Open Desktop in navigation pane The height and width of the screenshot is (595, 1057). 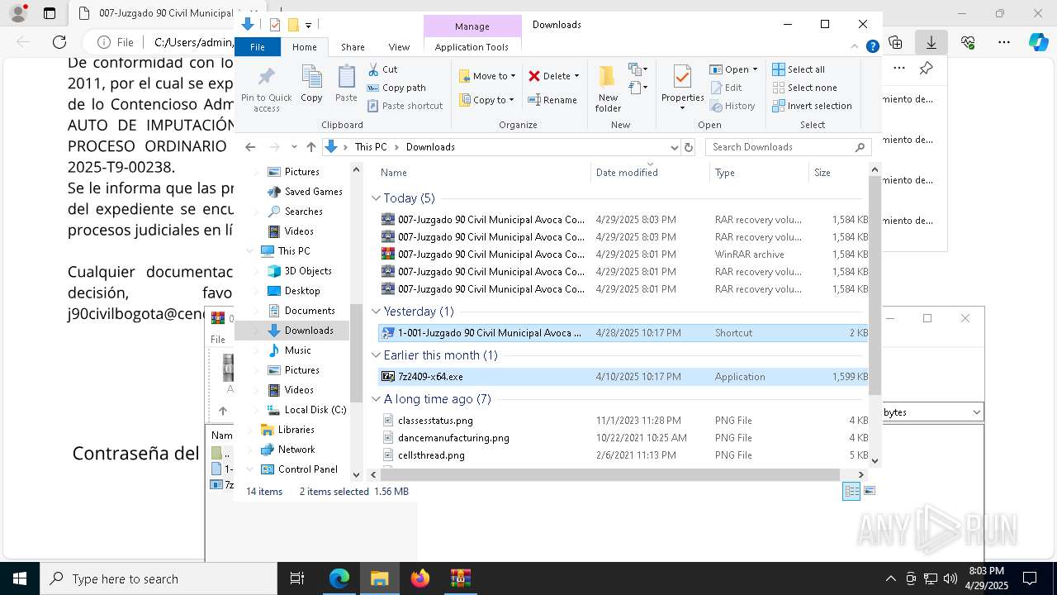coord(293,291)
